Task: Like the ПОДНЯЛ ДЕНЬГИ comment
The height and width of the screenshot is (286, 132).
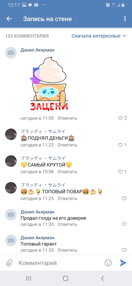Action: 121,145
